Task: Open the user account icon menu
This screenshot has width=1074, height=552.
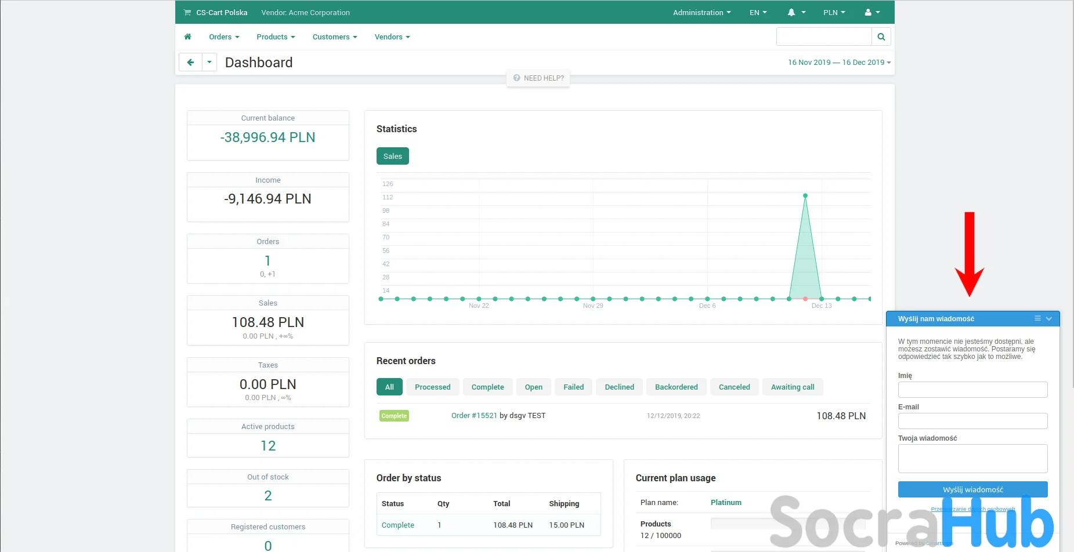Action: (x=872, y=12)
